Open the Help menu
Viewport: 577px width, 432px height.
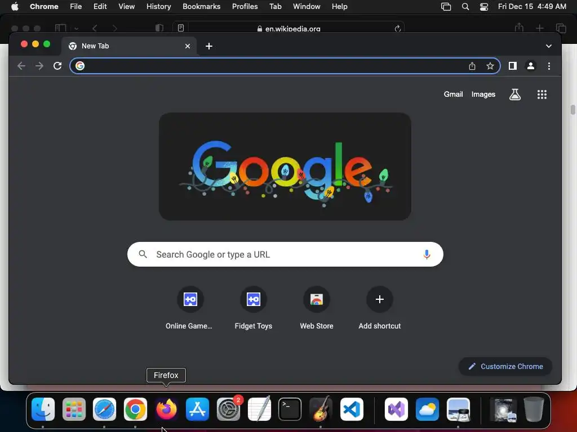point(339,6)
